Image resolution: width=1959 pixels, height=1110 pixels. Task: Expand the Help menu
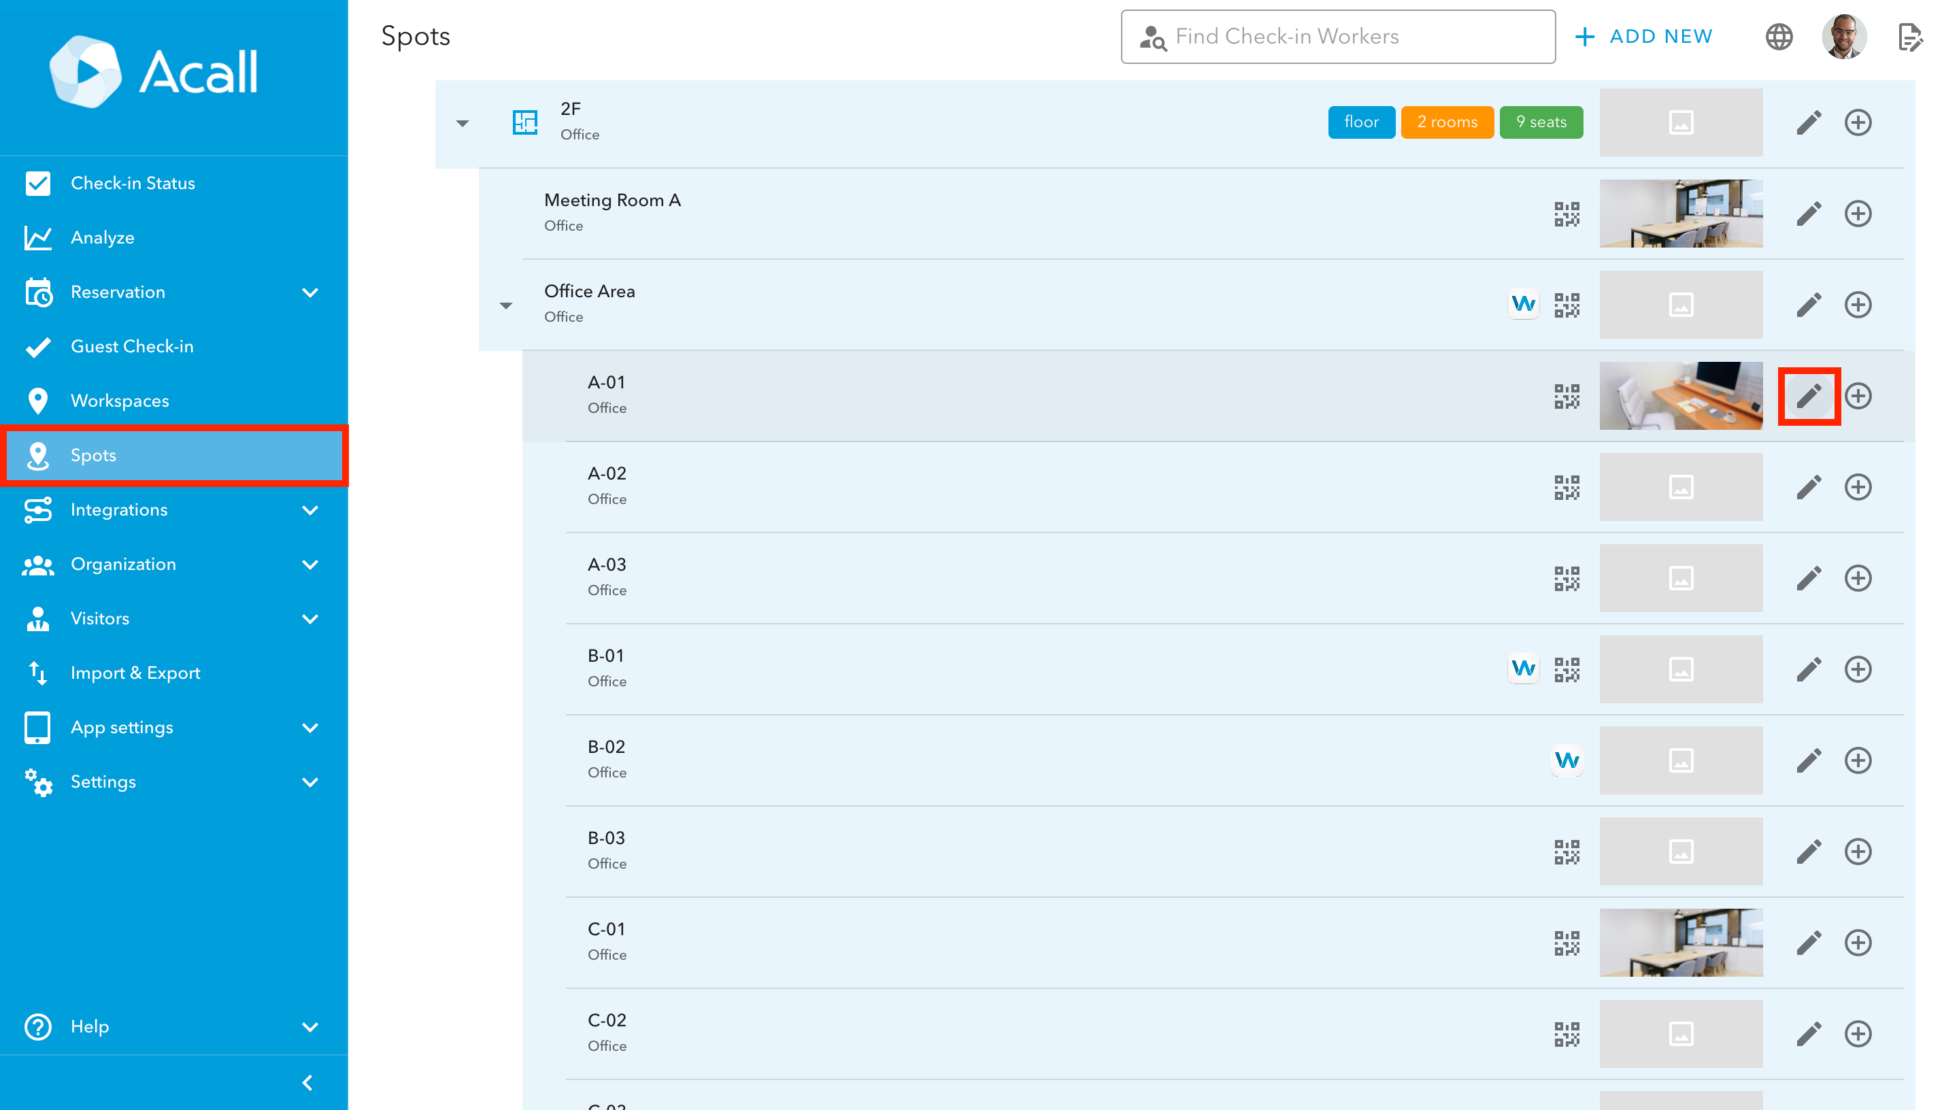tap(309, 1026)
